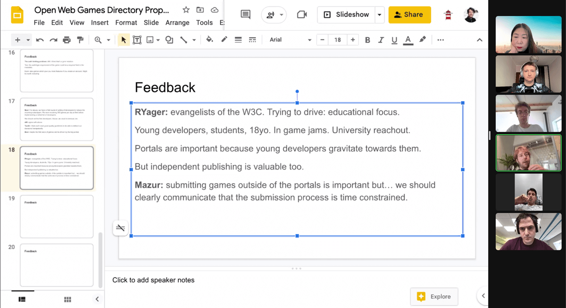Open the Insert menu
The height and width of the screenshot is (308, 566).
[x=100, y=22]
